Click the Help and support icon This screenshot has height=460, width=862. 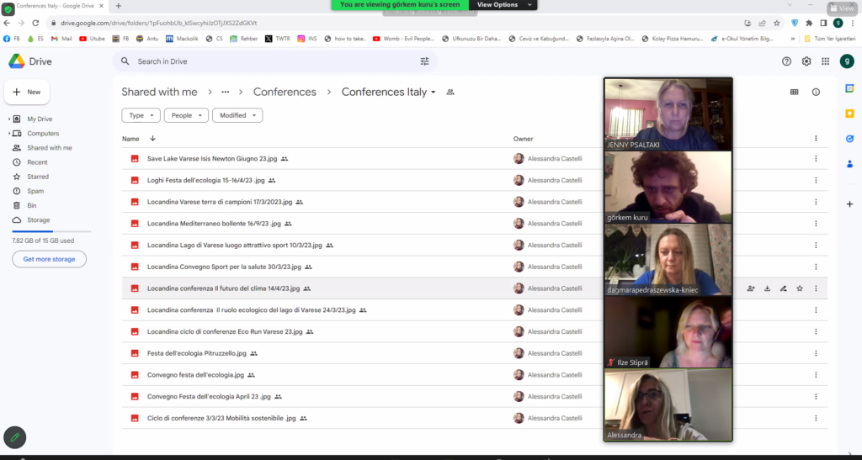pos(787,61)
